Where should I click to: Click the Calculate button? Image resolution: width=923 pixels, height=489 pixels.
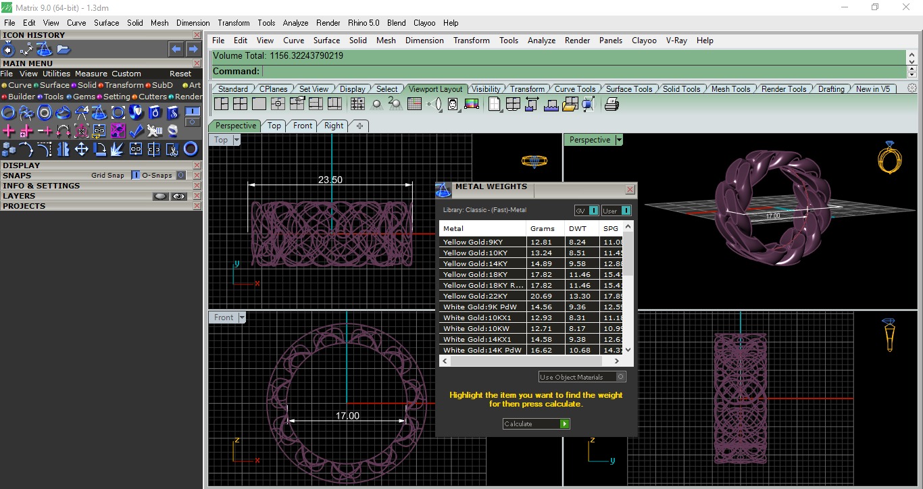[537, 423]
